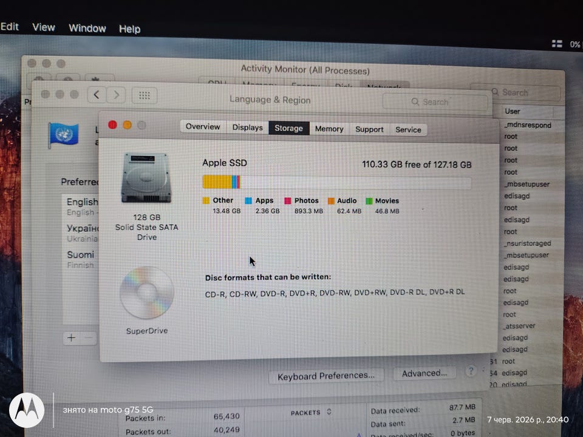Click the pink Photos storage legend swatch
Screen dimensions: 583x437
(288, 201)
